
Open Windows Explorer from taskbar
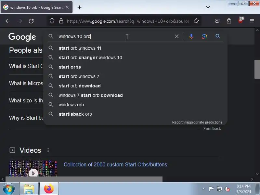(29, 188)
